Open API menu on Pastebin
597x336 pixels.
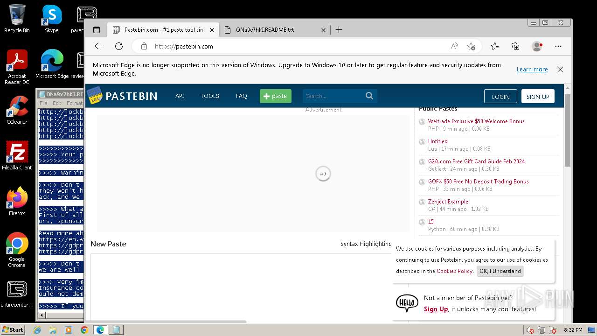(x=180, y=96)
